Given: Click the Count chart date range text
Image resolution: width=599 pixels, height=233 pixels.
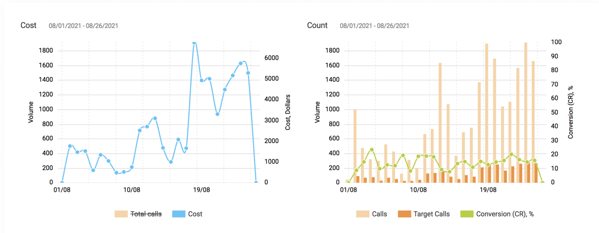Looking at the screenshot, I should pyautogui.click(x=374, y=26).
